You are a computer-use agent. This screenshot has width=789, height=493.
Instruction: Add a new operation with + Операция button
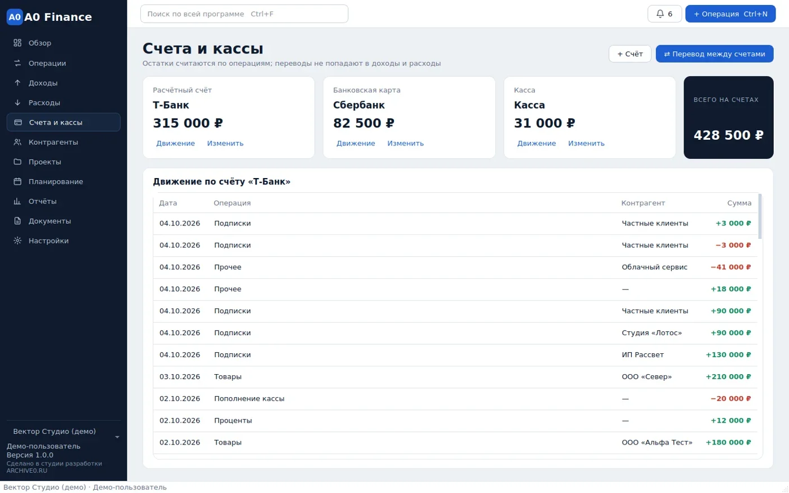(730, 14)
